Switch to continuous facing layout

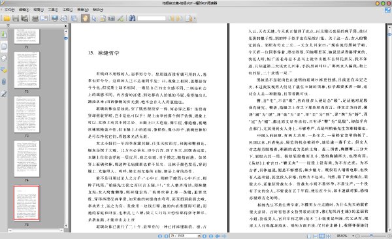pos(328,236)
